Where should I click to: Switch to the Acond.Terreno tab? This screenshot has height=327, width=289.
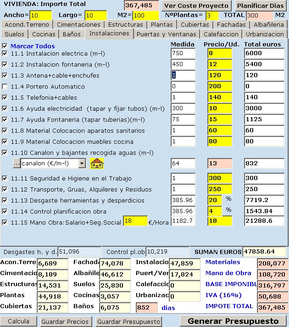coord(27,25)
